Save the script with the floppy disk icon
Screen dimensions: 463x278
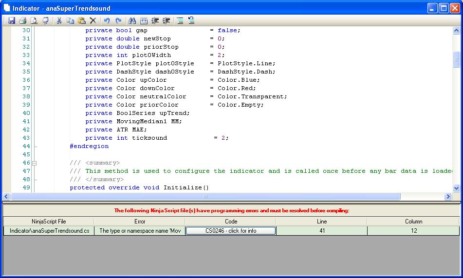pos(12,20)
